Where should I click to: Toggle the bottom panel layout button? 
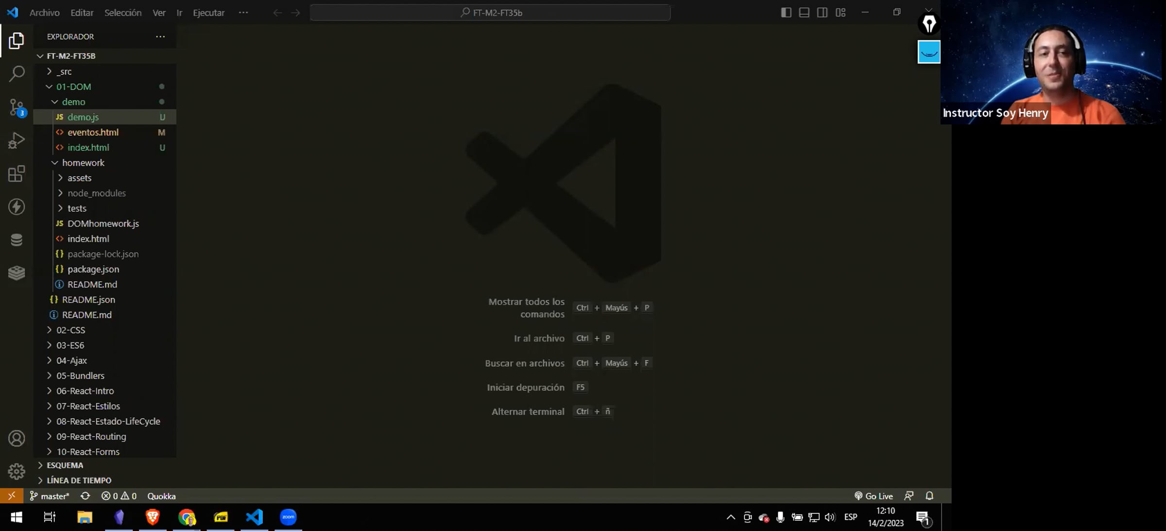804,13
